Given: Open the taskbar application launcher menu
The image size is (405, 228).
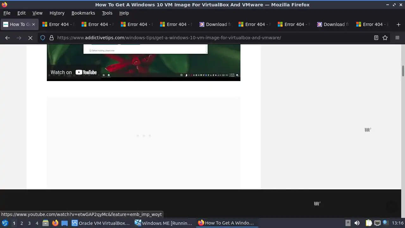Looking at the screenshot, I should pos(5,223).
